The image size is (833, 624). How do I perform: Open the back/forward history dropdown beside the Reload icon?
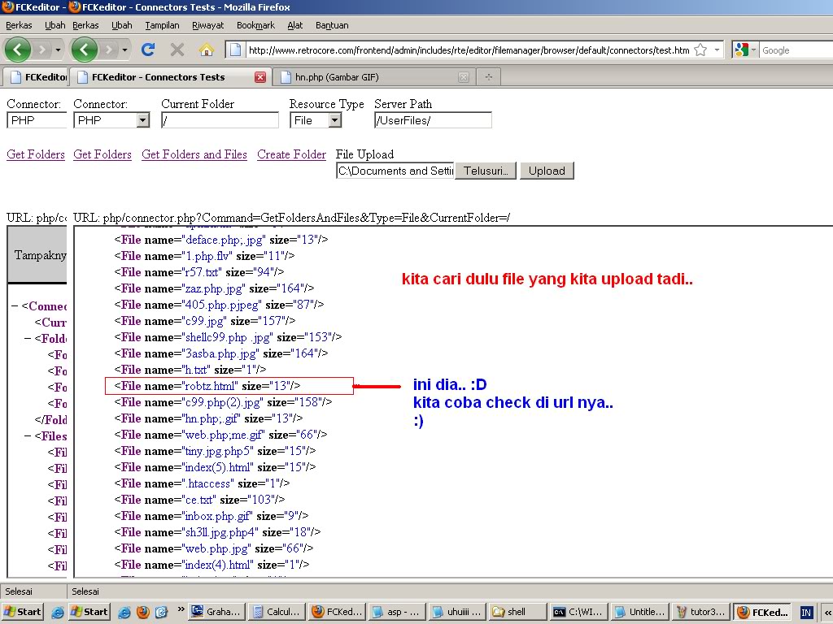coord(124,50)
